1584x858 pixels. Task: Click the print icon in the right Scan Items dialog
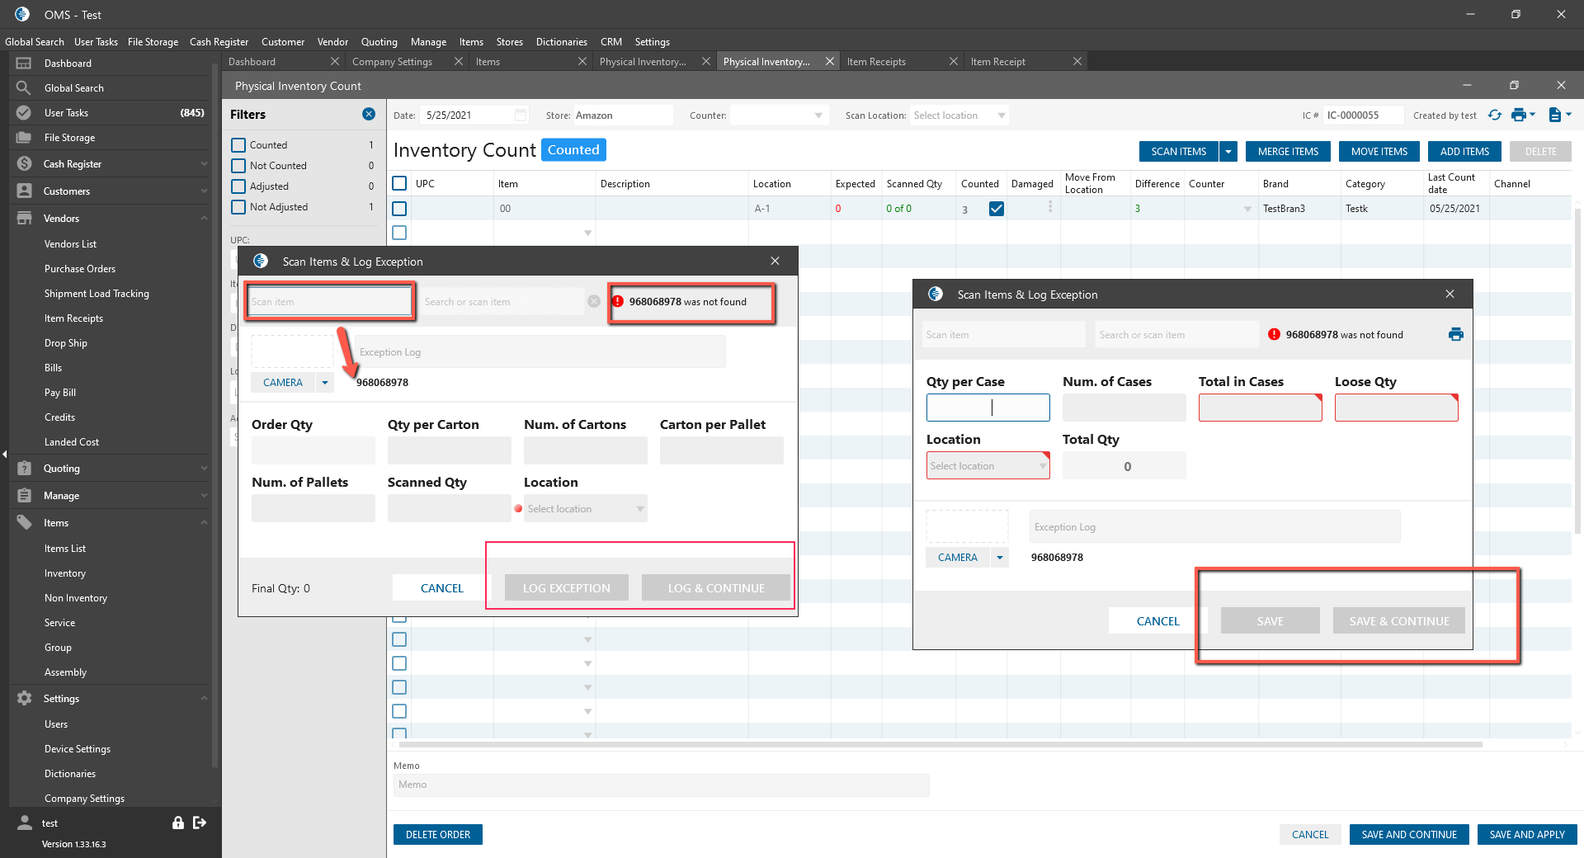1455,334
